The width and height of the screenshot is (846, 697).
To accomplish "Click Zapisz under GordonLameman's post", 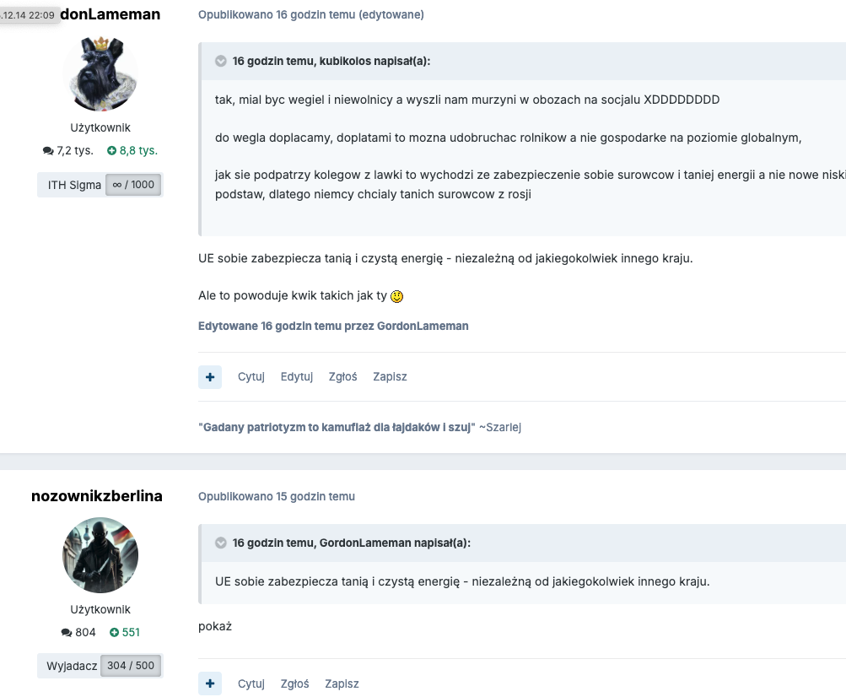I will click(x=390, y=377).
